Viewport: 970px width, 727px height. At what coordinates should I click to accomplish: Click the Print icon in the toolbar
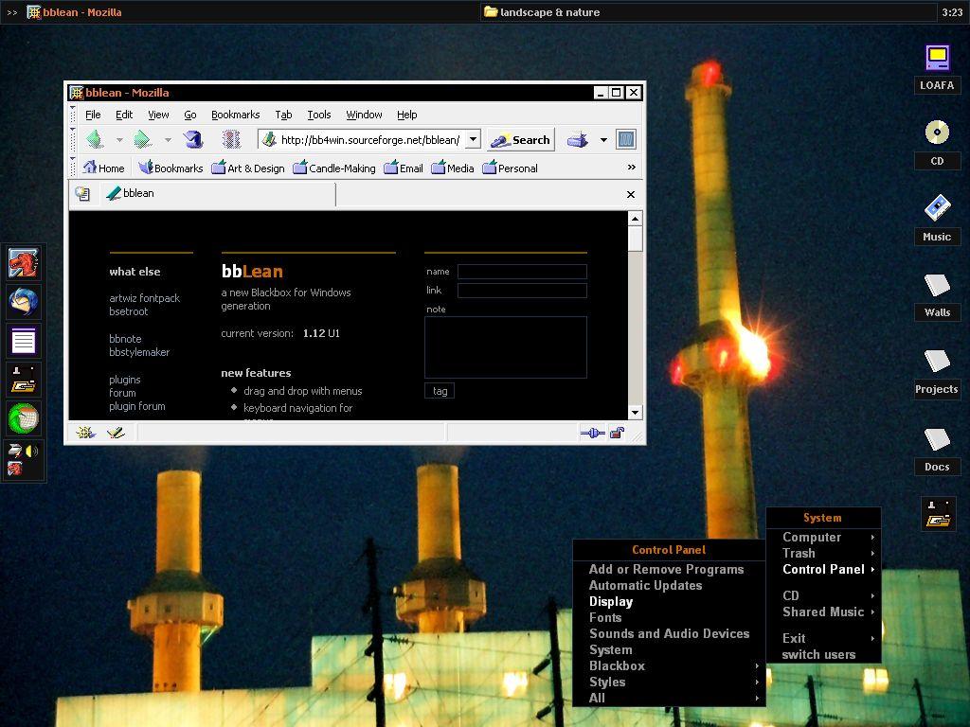(577, 140)
